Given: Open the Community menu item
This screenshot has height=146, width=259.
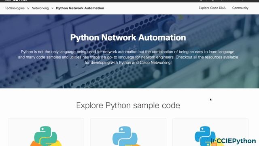Looking at the screenshot, I should pyautogui.click(x=240, y=8).
